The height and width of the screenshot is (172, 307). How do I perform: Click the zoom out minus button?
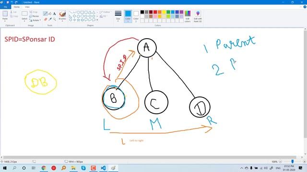[280, 161]
